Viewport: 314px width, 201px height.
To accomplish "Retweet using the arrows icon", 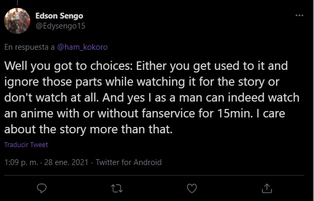I will 117,188.
